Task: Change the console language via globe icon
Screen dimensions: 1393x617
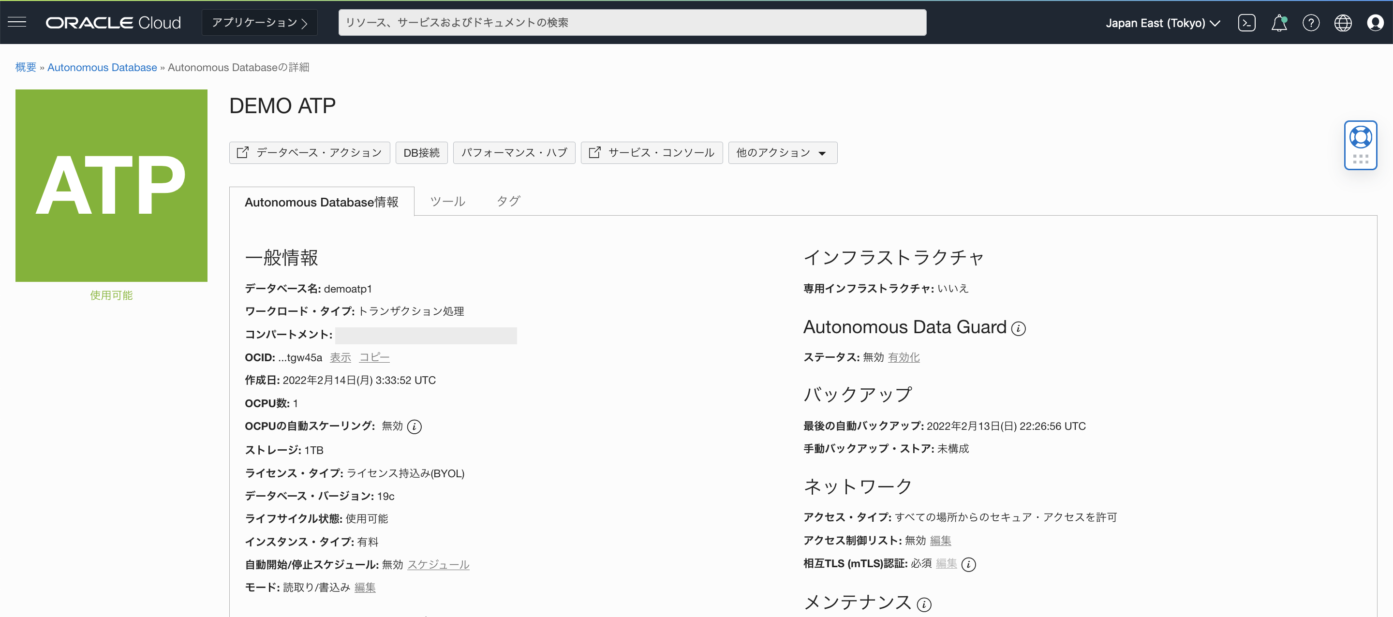Action: (x=1343, y=22)
